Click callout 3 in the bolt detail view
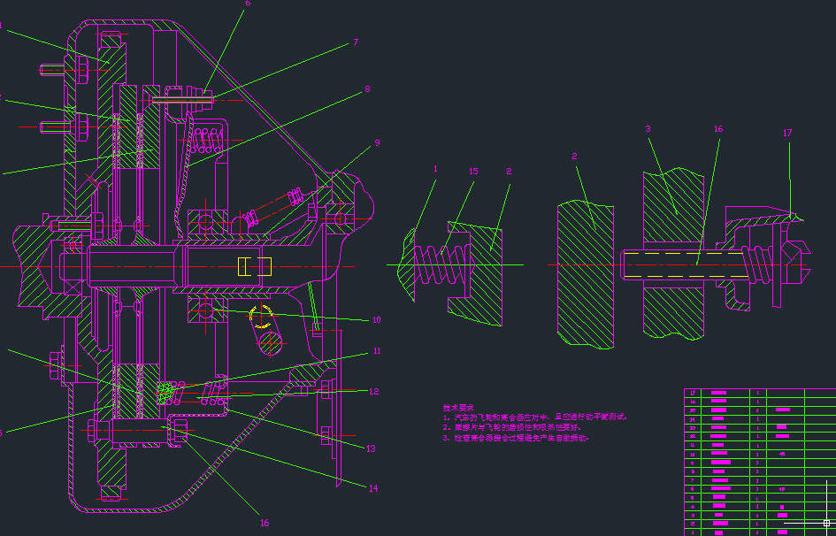The width and height of the screenshot is (836, 536). [648, 128]
